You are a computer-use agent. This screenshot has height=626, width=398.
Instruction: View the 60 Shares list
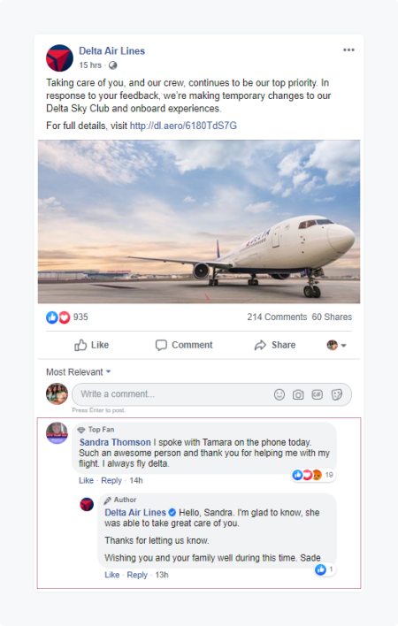332,317
